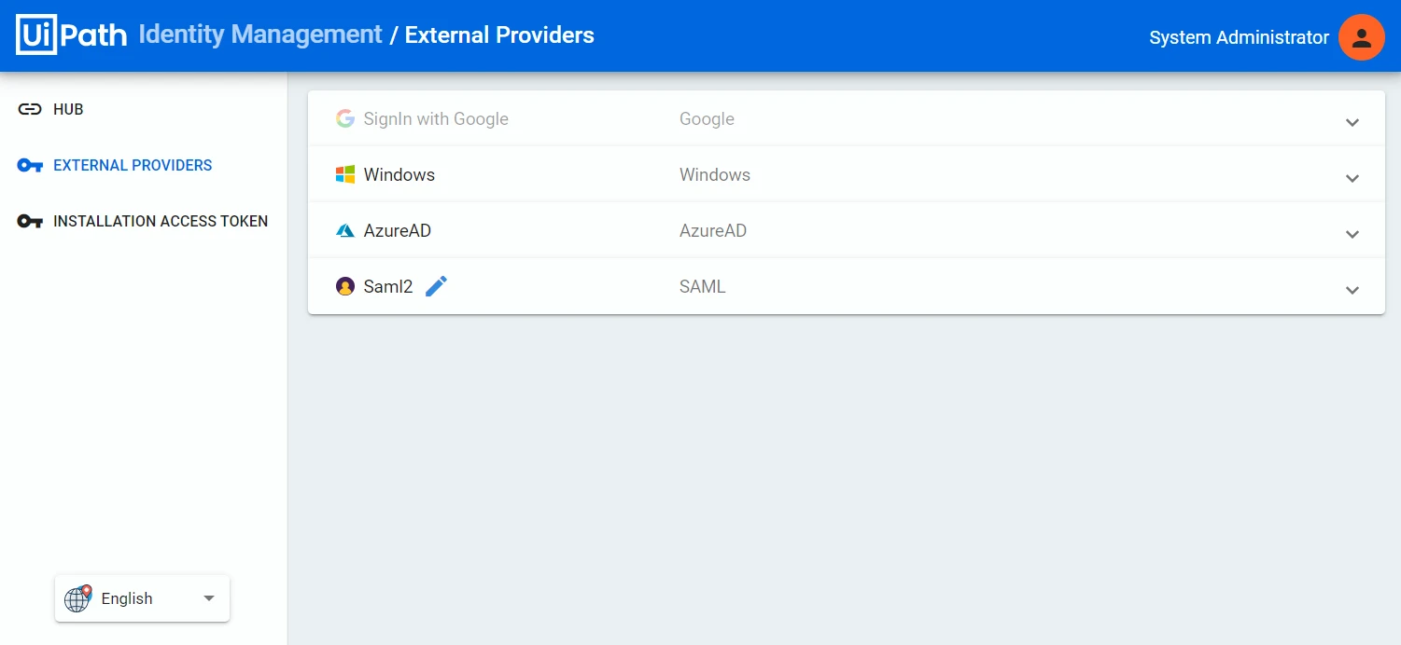
Task: Click the Saml2 provider user icon
Action: click(345, 286)
